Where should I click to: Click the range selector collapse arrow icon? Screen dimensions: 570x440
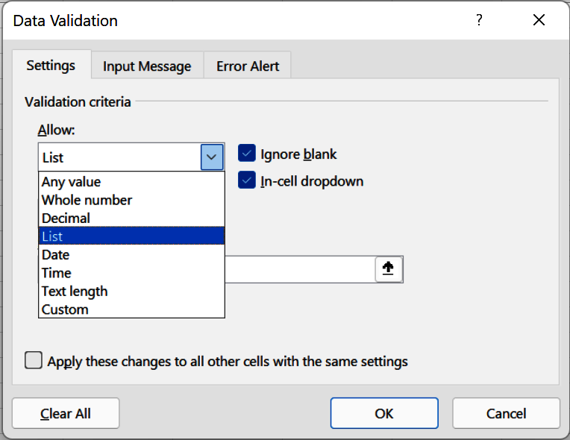[388, 269]
